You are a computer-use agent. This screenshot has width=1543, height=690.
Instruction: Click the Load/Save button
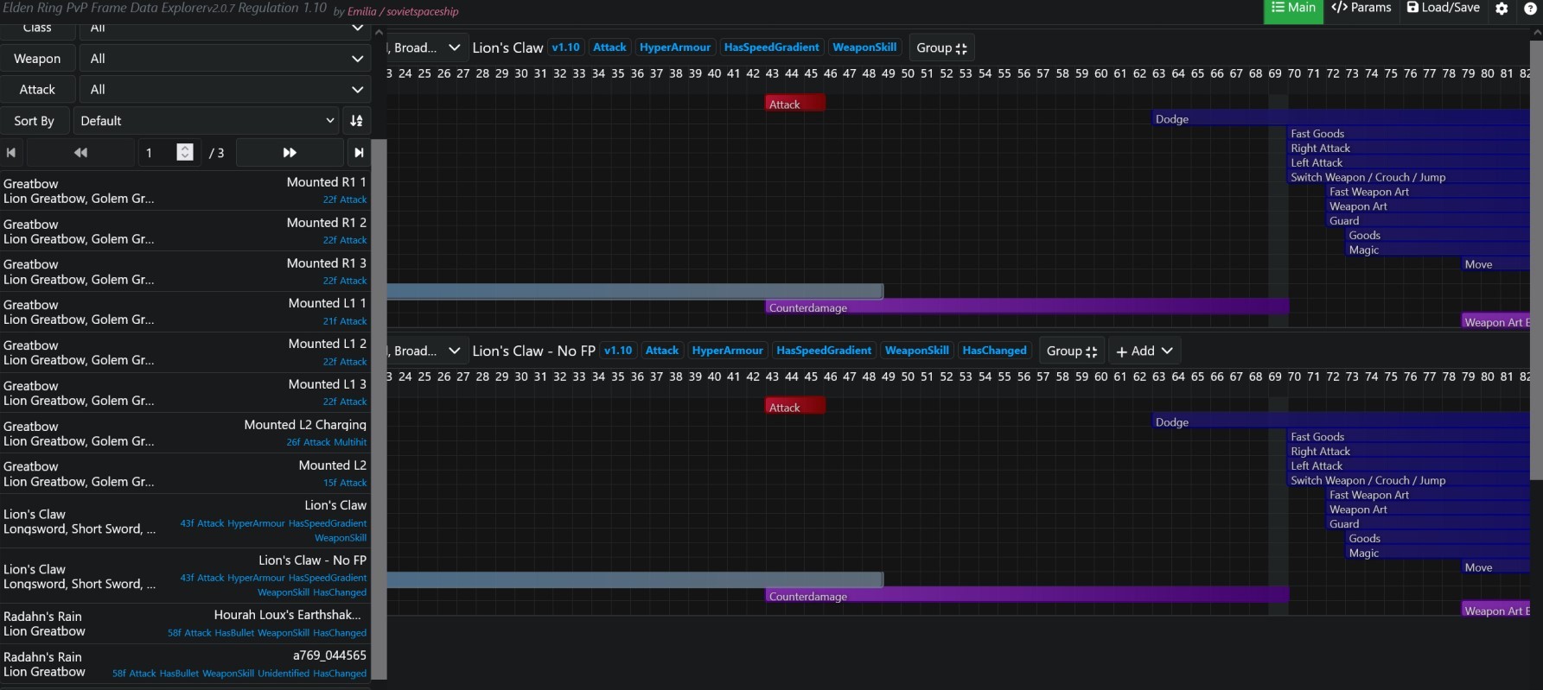click(1443, 9)
